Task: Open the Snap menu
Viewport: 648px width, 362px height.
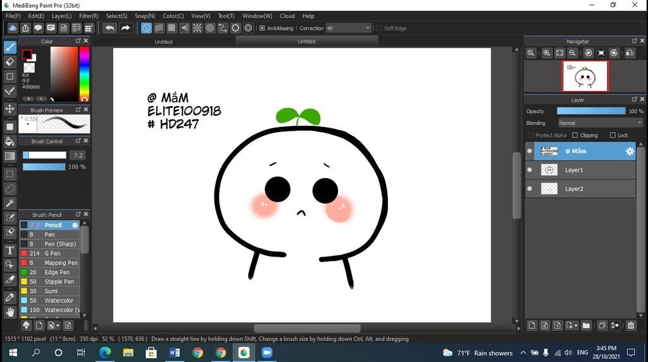Action: (145, 16)
